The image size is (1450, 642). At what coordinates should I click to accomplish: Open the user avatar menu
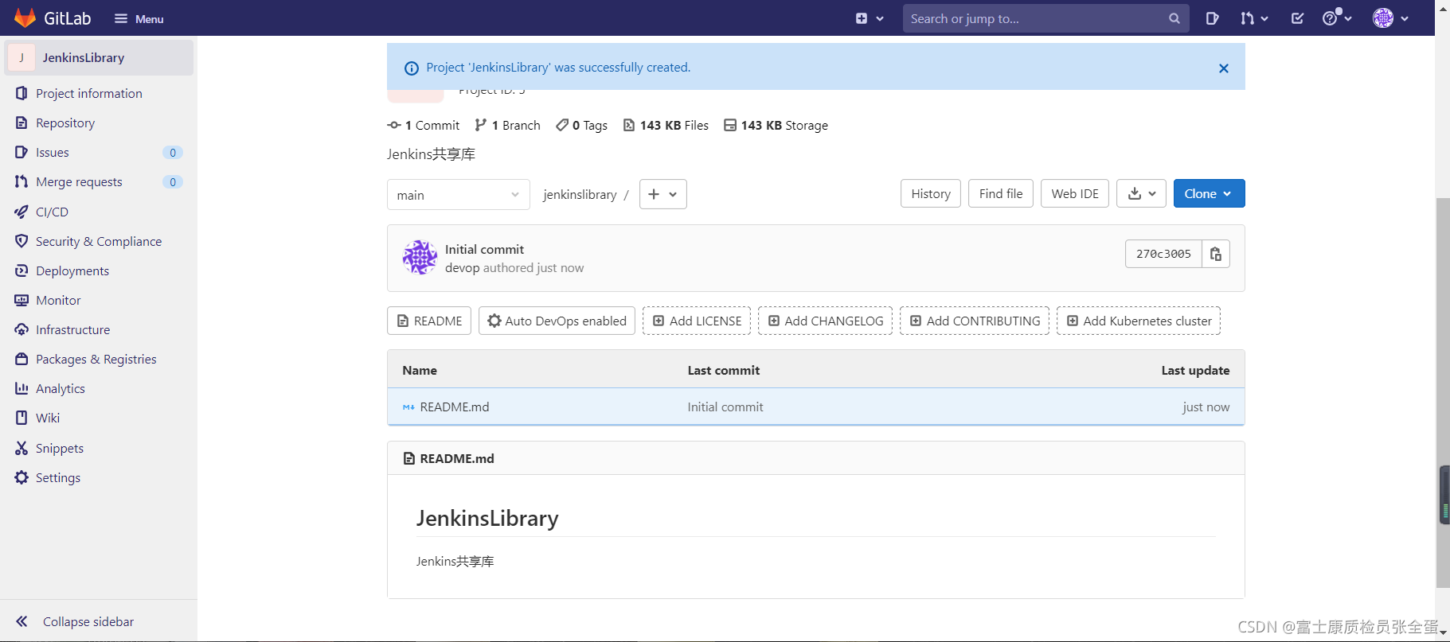1390,18
